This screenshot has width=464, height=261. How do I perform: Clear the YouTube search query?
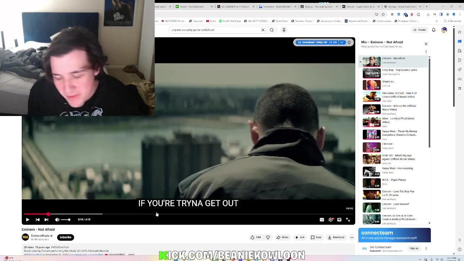click(x=263, y=30)
